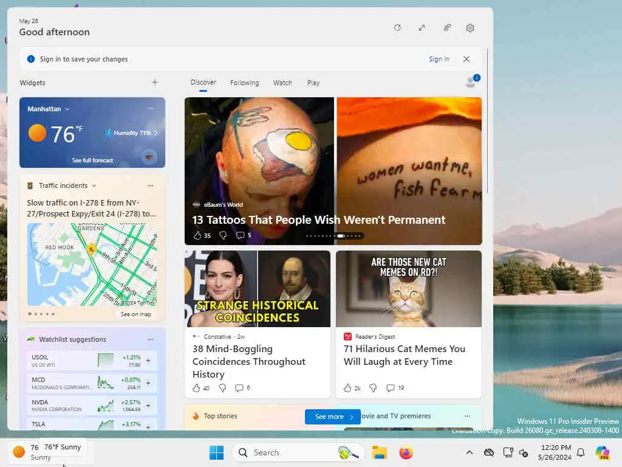This screenshot has width=622, height=467.
Task: Open the MCD stock row
Action: point(92,383)
